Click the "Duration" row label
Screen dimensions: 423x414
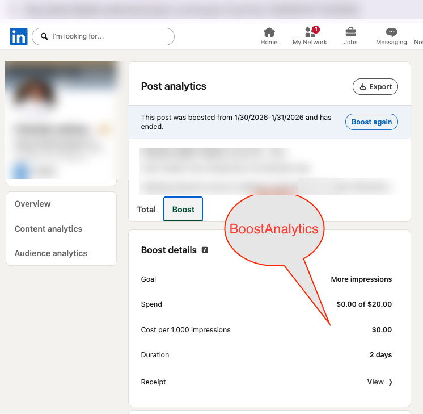tap(155, 355)
